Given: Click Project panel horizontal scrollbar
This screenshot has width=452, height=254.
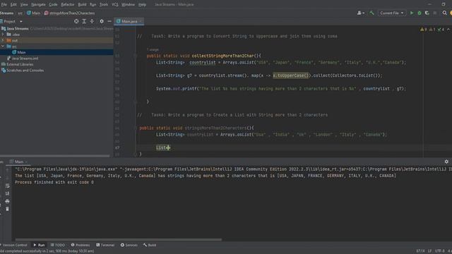Looking at the screenshot, I should [55, 156].
